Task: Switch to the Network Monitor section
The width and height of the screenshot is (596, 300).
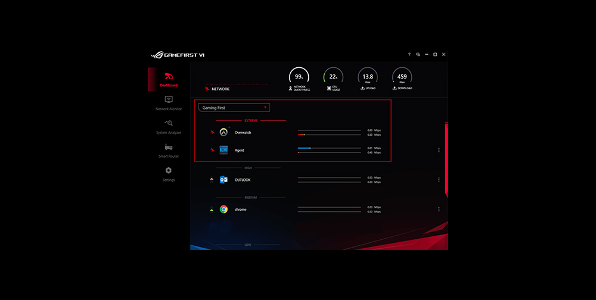Action: 169,103
